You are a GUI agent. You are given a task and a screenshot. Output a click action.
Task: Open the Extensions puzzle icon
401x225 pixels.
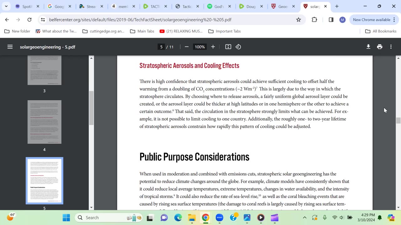point(315,20)
